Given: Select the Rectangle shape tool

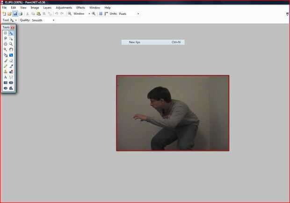Looking at the screenshot, I should (x=5, y=83).
